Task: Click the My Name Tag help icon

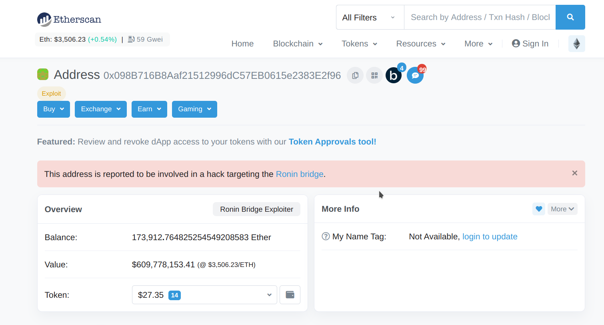Action: [326, 237]
